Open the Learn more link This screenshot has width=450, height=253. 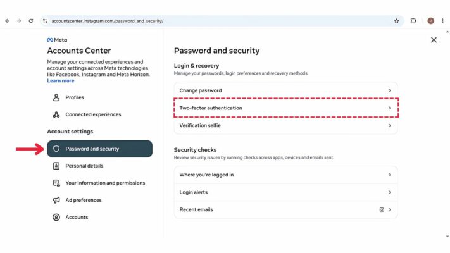click(60, 81)
